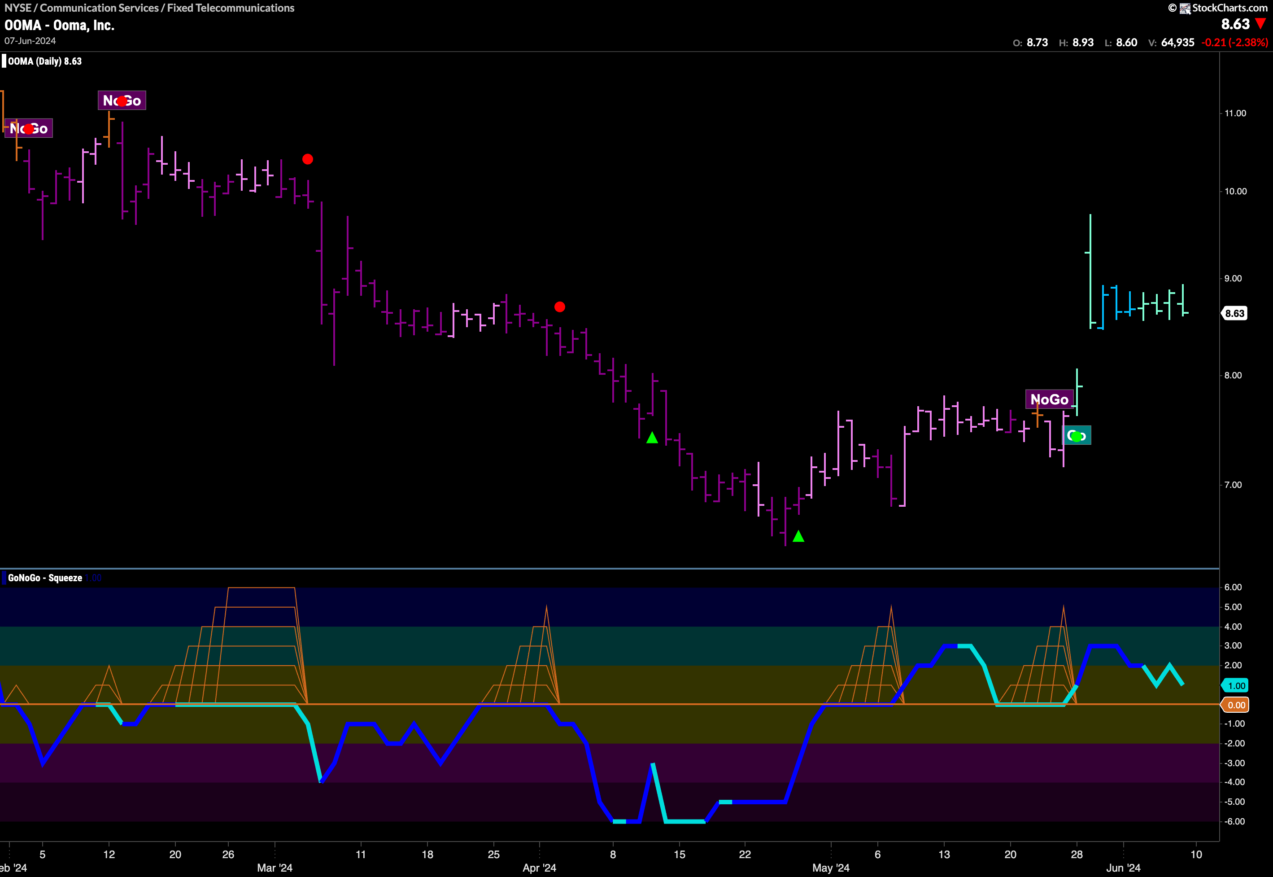Click the 7.00 price axis label
Screen dimensions: 1273x877
click(x=1233, y=485)
